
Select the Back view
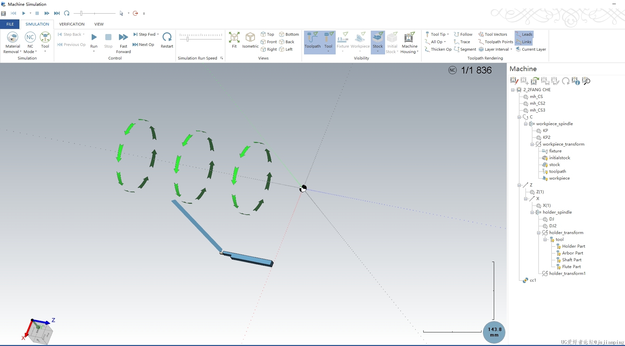coord(287,42)
